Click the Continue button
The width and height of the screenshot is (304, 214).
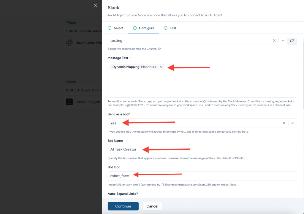(123, 206)
